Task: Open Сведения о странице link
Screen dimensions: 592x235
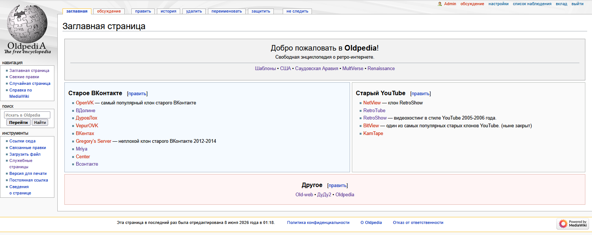Action: [x=20, y=190]
